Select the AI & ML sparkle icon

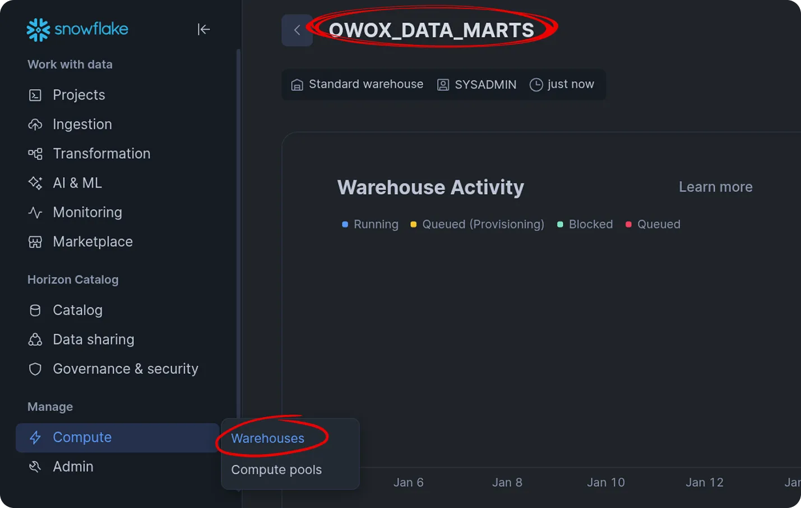pos(35,183)
